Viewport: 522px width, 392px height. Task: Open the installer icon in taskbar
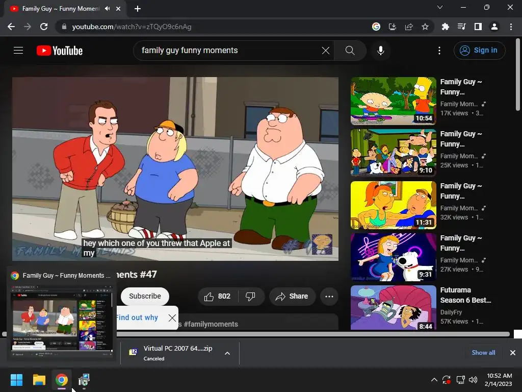coord(84,380)
